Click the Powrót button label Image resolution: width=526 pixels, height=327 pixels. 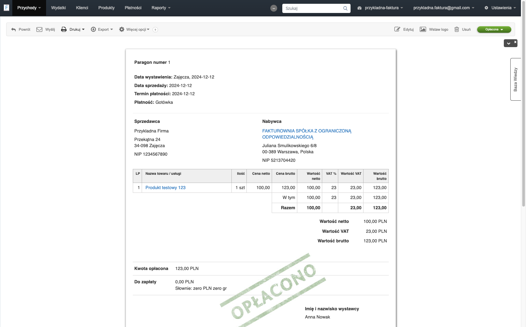point(25,29)
